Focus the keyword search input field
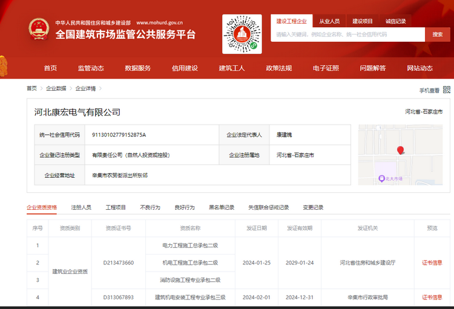This screenshot has height=309, width=454. [x=347, y=34]
